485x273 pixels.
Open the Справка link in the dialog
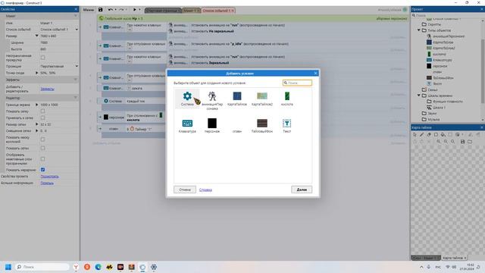point(205,190)
